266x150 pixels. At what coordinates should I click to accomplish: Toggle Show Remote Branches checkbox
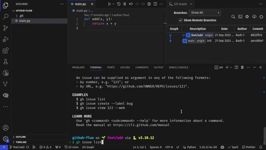[x=180, y=20]
